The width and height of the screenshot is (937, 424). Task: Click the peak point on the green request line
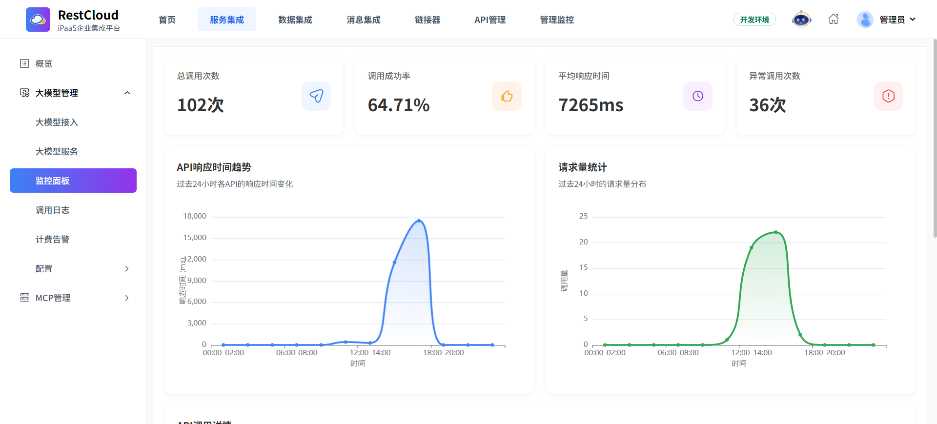(776, 232)
